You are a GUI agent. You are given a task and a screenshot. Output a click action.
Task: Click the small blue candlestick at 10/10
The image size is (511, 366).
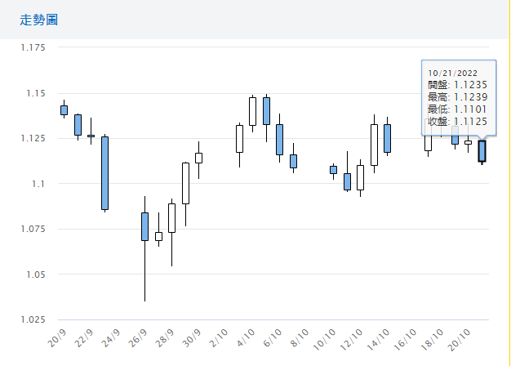tap(333, 170)
